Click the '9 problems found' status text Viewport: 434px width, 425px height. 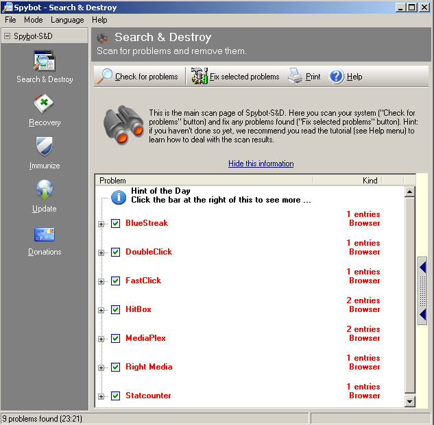pyautogui.click(x=42, y=419)
